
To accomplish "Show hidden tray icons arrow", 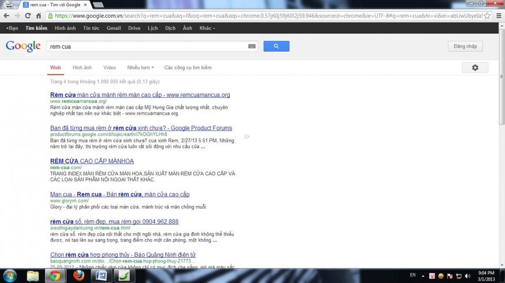I will click(x=423, y=276).
